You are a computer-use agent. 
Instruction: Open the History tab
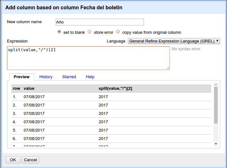click(46, 77)
